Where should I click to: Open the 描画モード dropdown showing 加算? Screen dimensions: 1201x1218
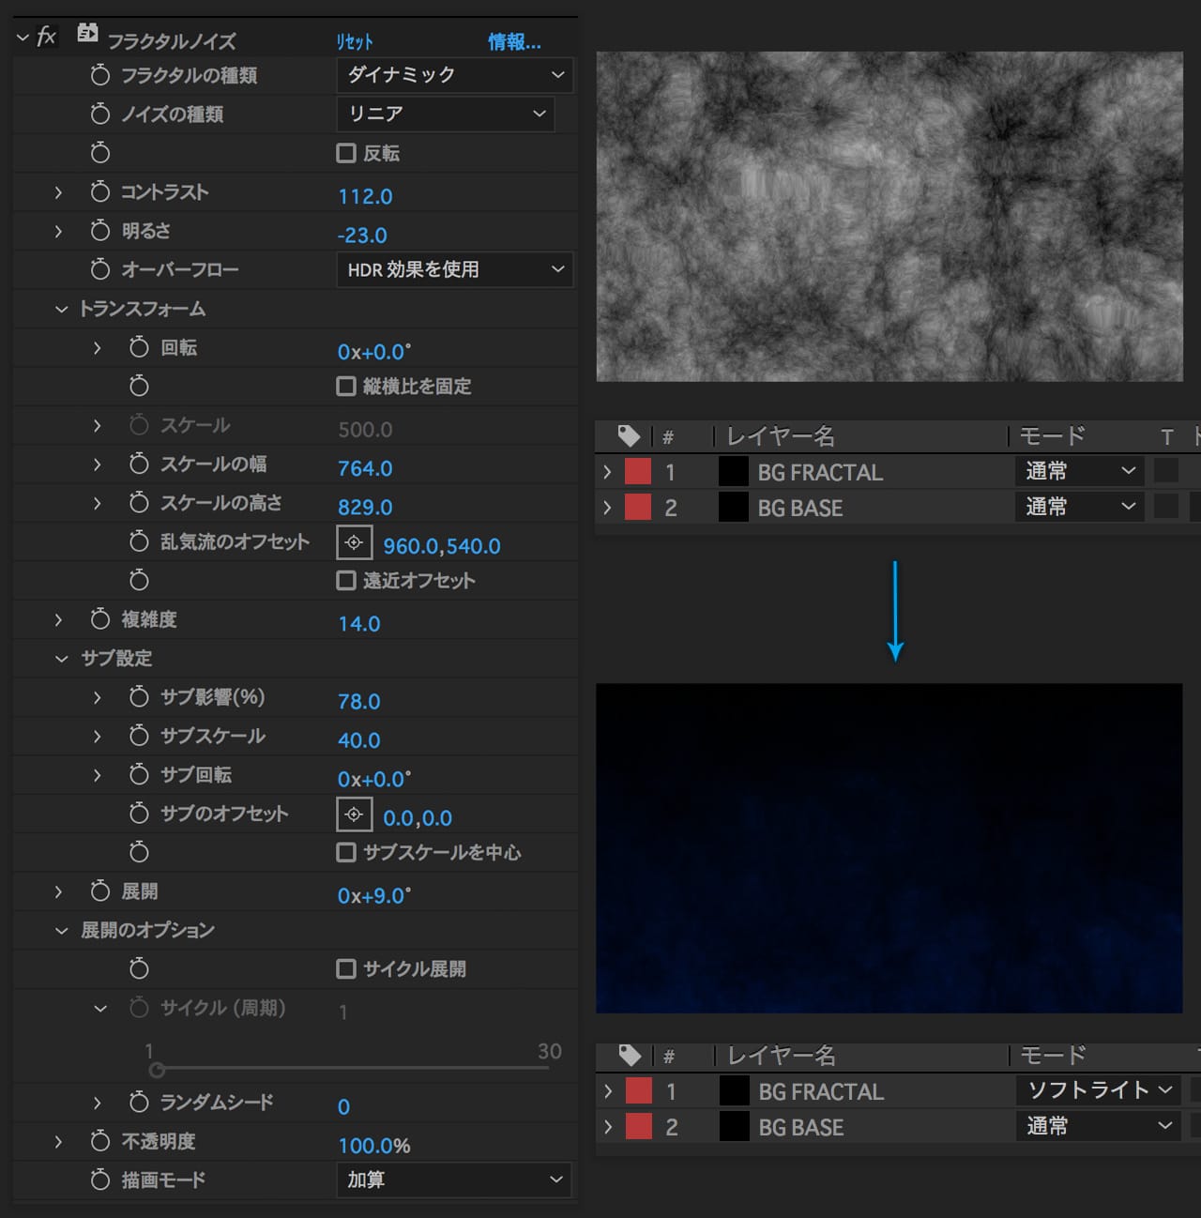[x=454, y=1180]
